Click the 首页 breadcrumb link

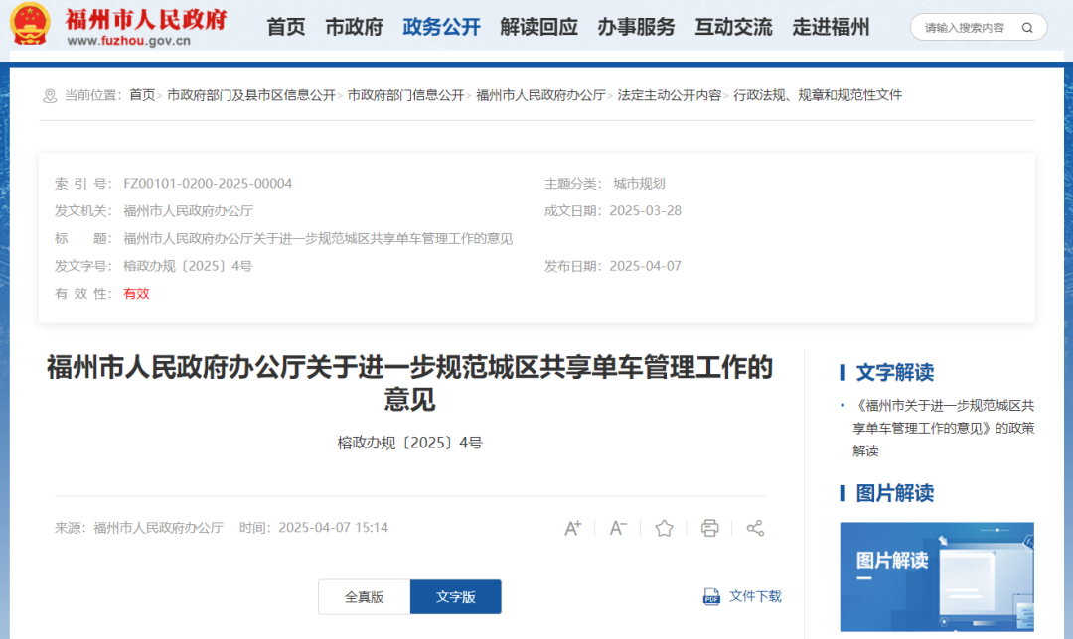click(142, 95)
